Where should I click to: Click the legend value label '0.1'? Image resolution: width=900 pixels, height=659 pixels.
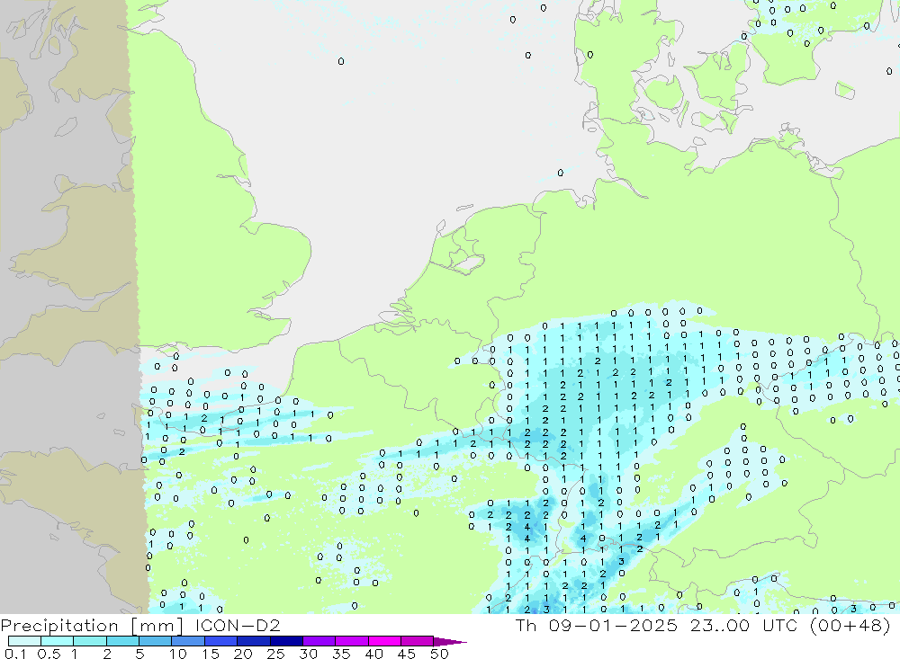pos(15,654)
